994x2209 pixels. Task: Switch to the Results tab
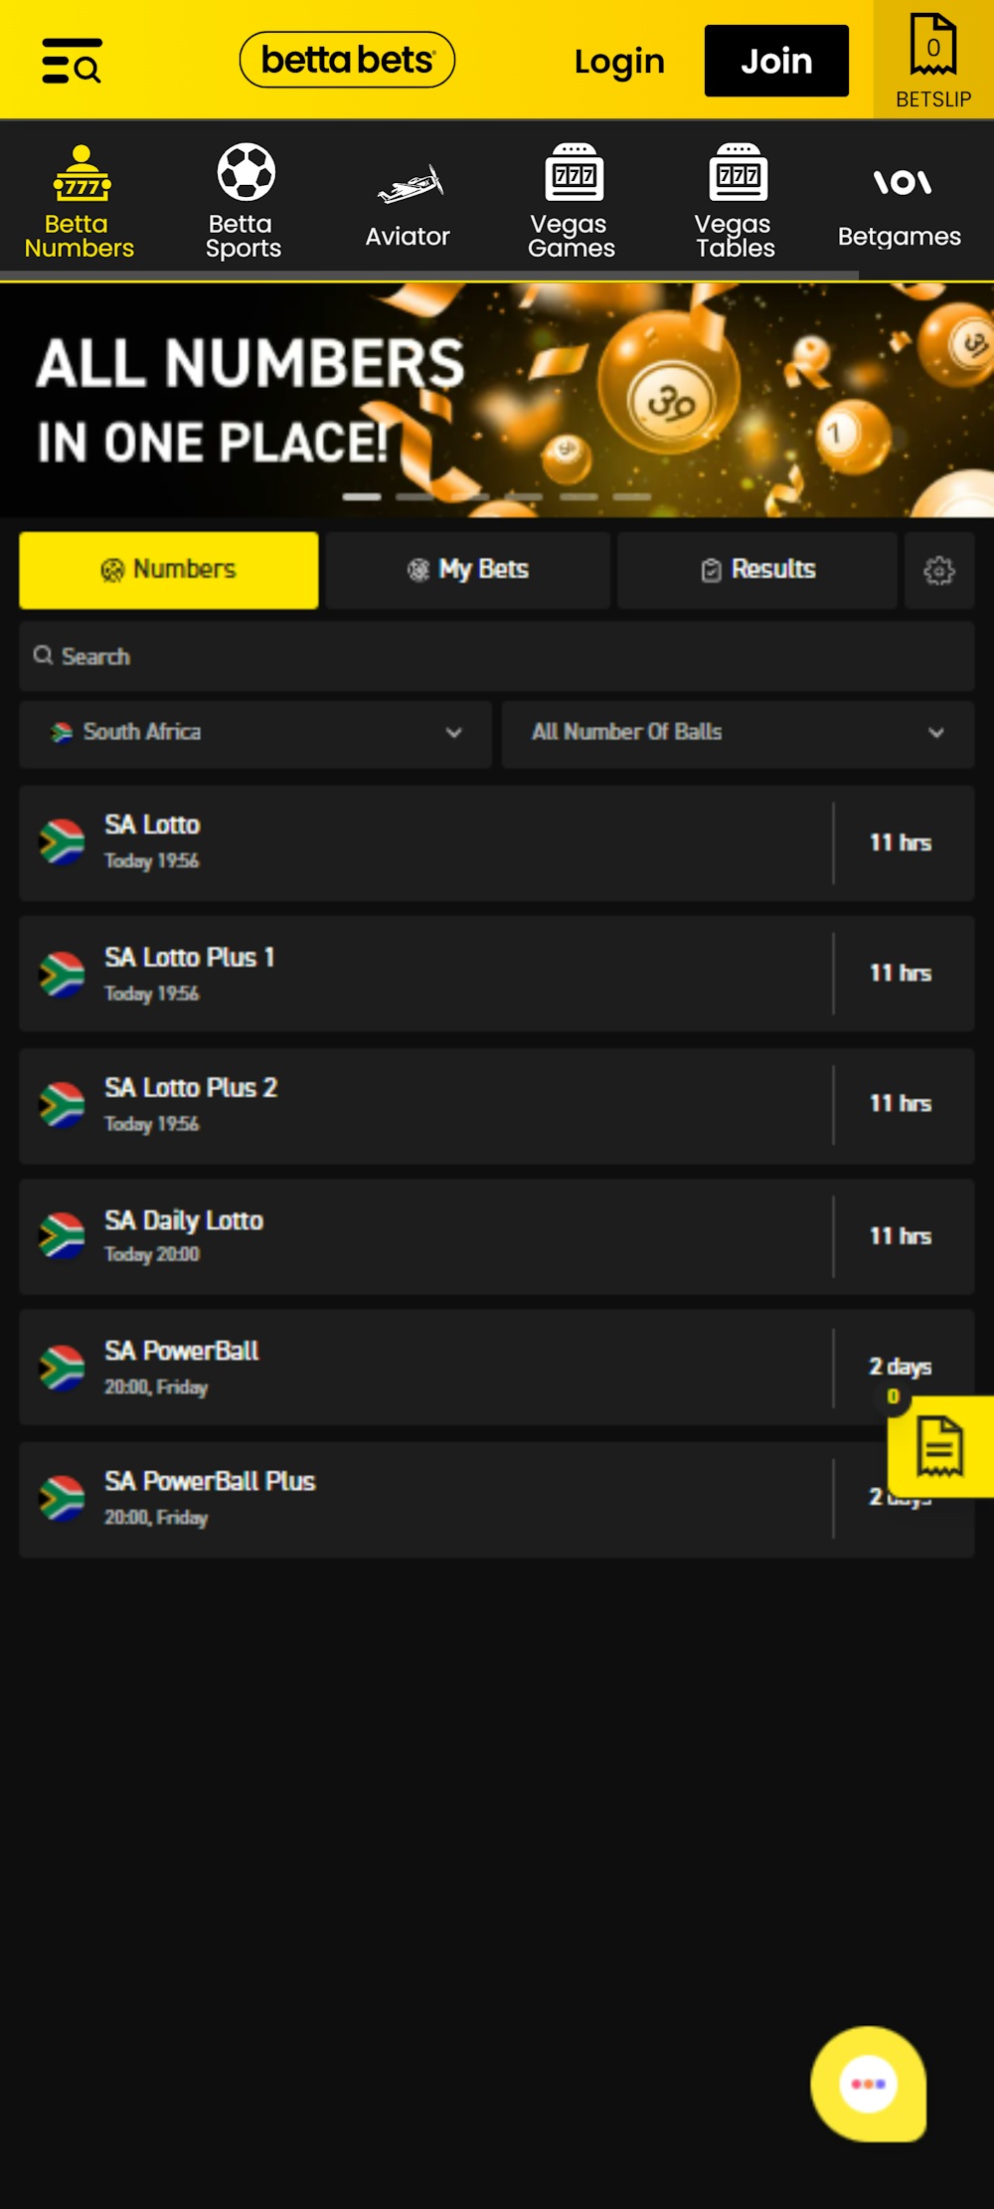756,570
